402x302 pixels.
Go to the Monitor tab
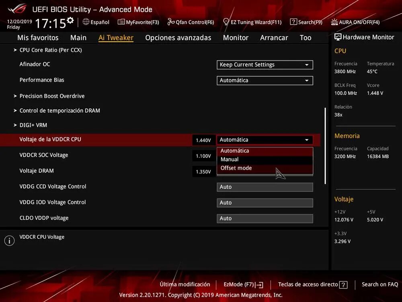tap(236, 38)
